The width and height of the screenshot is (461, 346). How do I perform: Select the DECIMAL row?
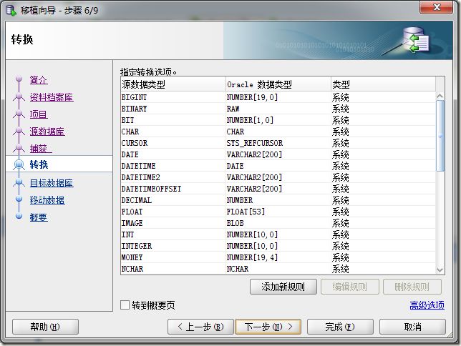click(278, 200)
